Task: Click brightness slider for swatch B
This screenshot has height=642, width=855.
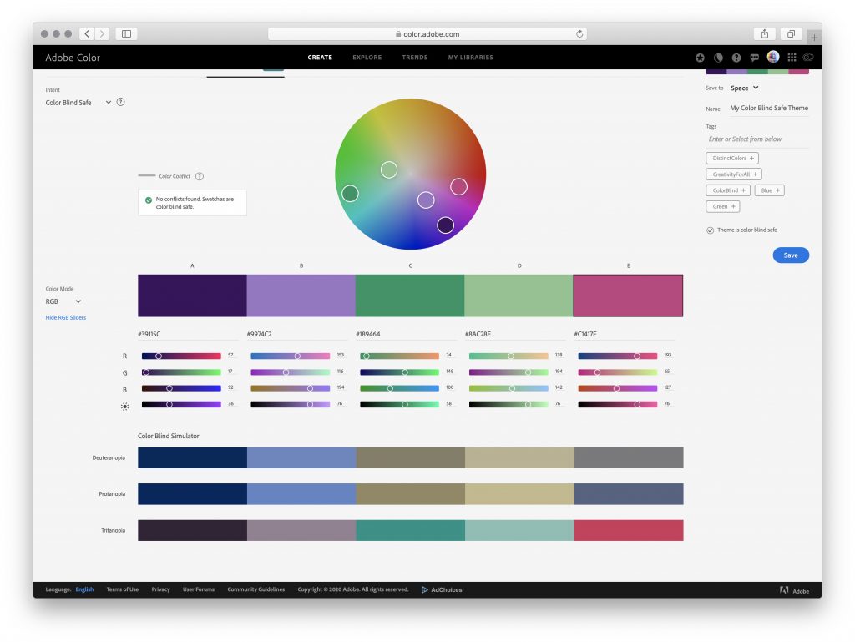Action: pyautogui.click(x=290, y=404)
